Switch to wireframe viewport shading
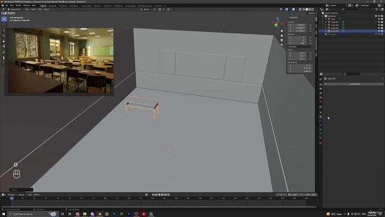 click(304, 10)
